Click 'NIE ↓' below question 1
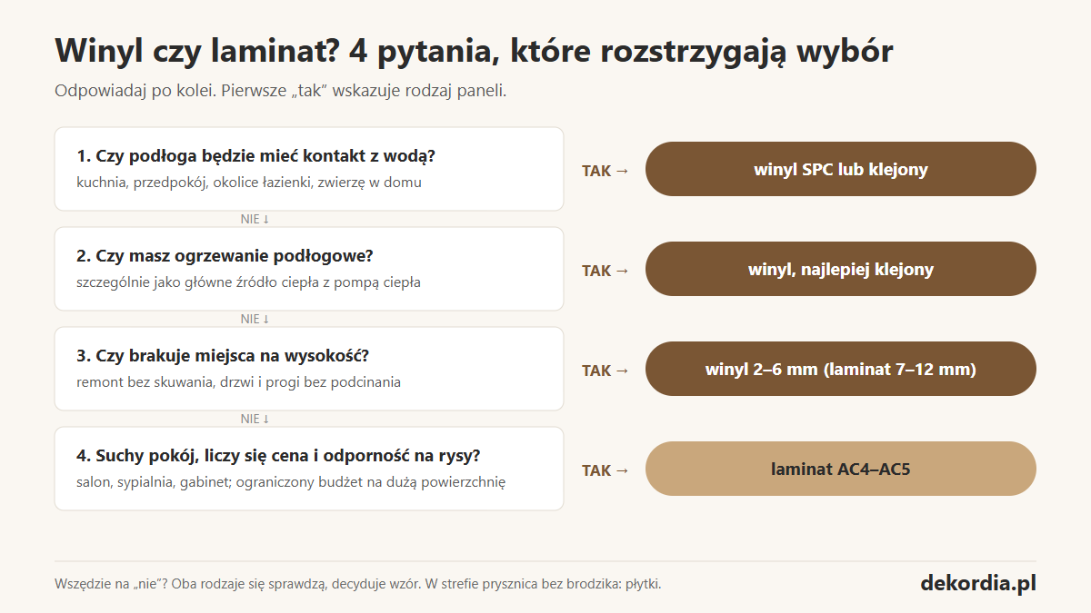The image size is (1091, 613). (x=255, y=219)
